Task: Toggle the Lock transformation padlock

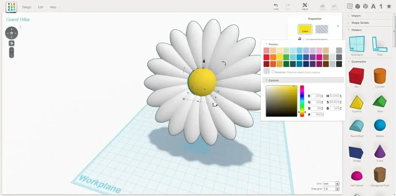Action: [300, 39]
